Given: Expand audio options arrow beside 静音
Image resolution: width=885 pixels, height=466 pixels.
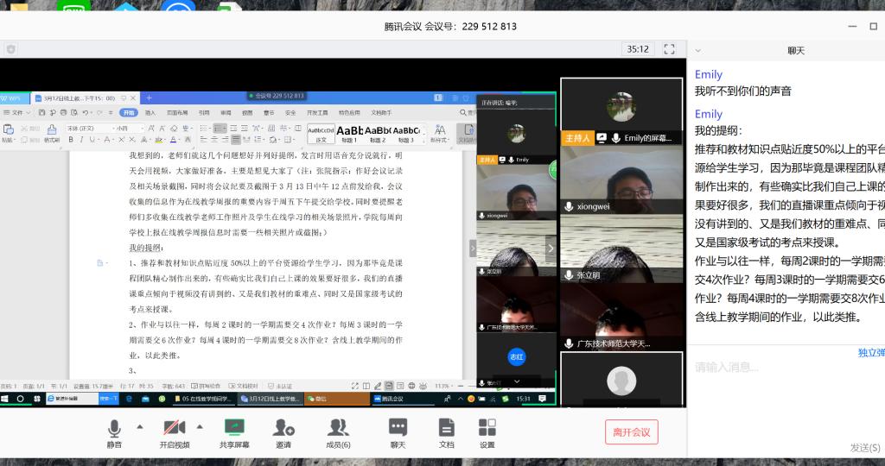Looking at the screenshot, I should (140, 426).
